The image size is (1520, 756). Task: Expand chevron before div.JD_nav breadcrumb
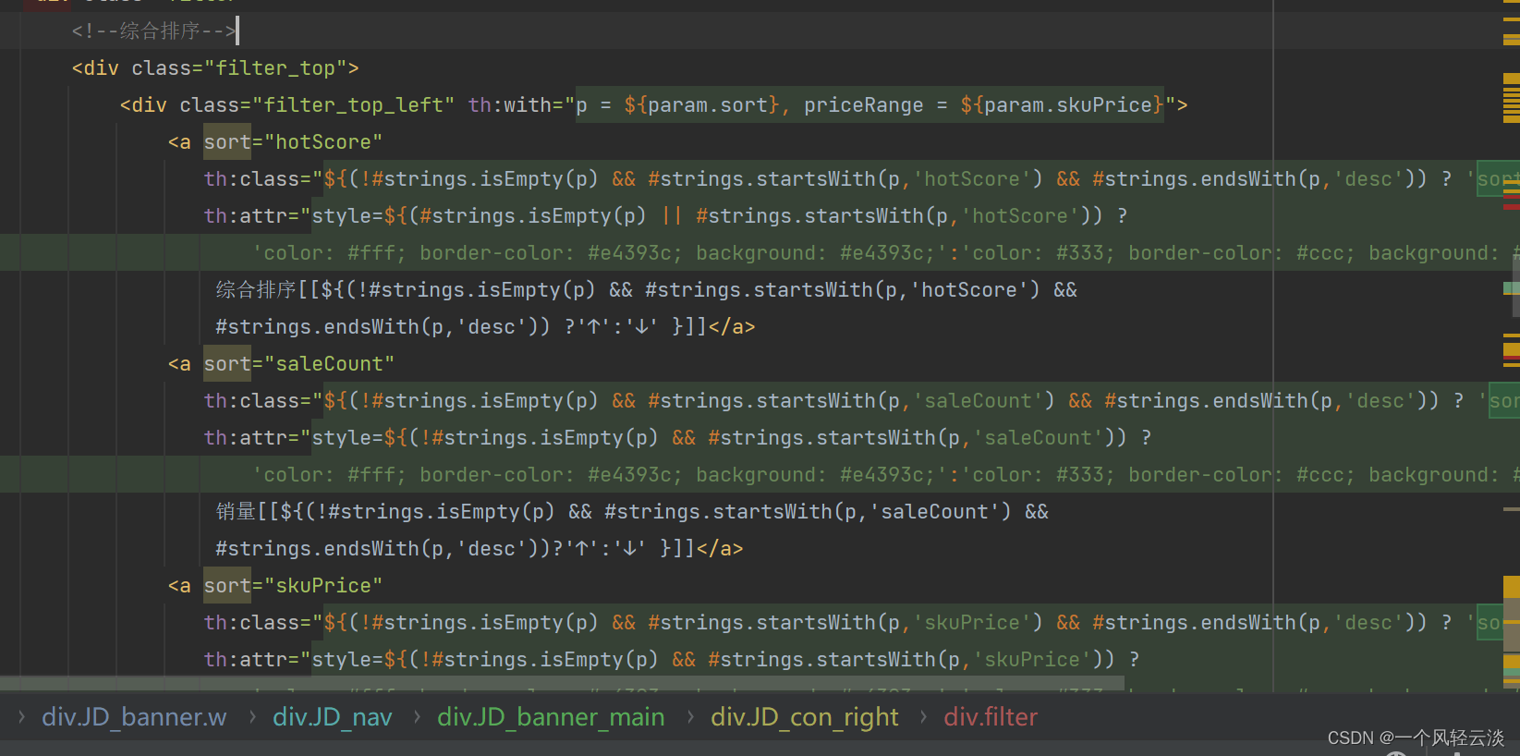pyautogui.click(x=251, y=717)
